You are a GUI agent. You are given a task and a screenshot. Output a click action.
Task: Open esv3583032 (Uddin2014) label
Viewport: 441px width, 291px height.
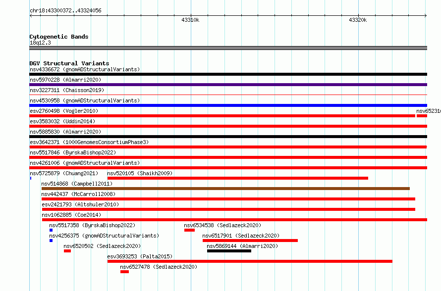tap(62, 121)
